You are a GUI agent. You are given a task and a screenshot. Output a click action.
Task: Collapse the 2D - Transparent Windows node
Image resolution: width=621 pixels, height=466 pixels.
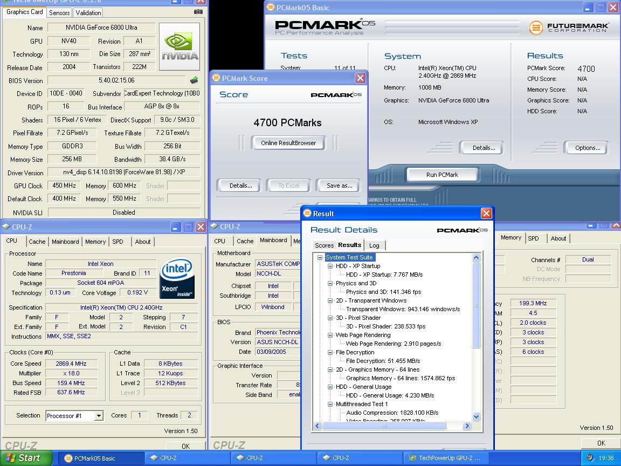coord(330,300)
